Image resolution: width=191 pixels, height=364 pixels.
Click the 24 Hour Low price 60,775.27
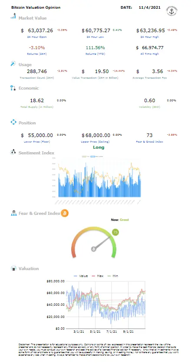pyautogui.click(x=98, y=30)
